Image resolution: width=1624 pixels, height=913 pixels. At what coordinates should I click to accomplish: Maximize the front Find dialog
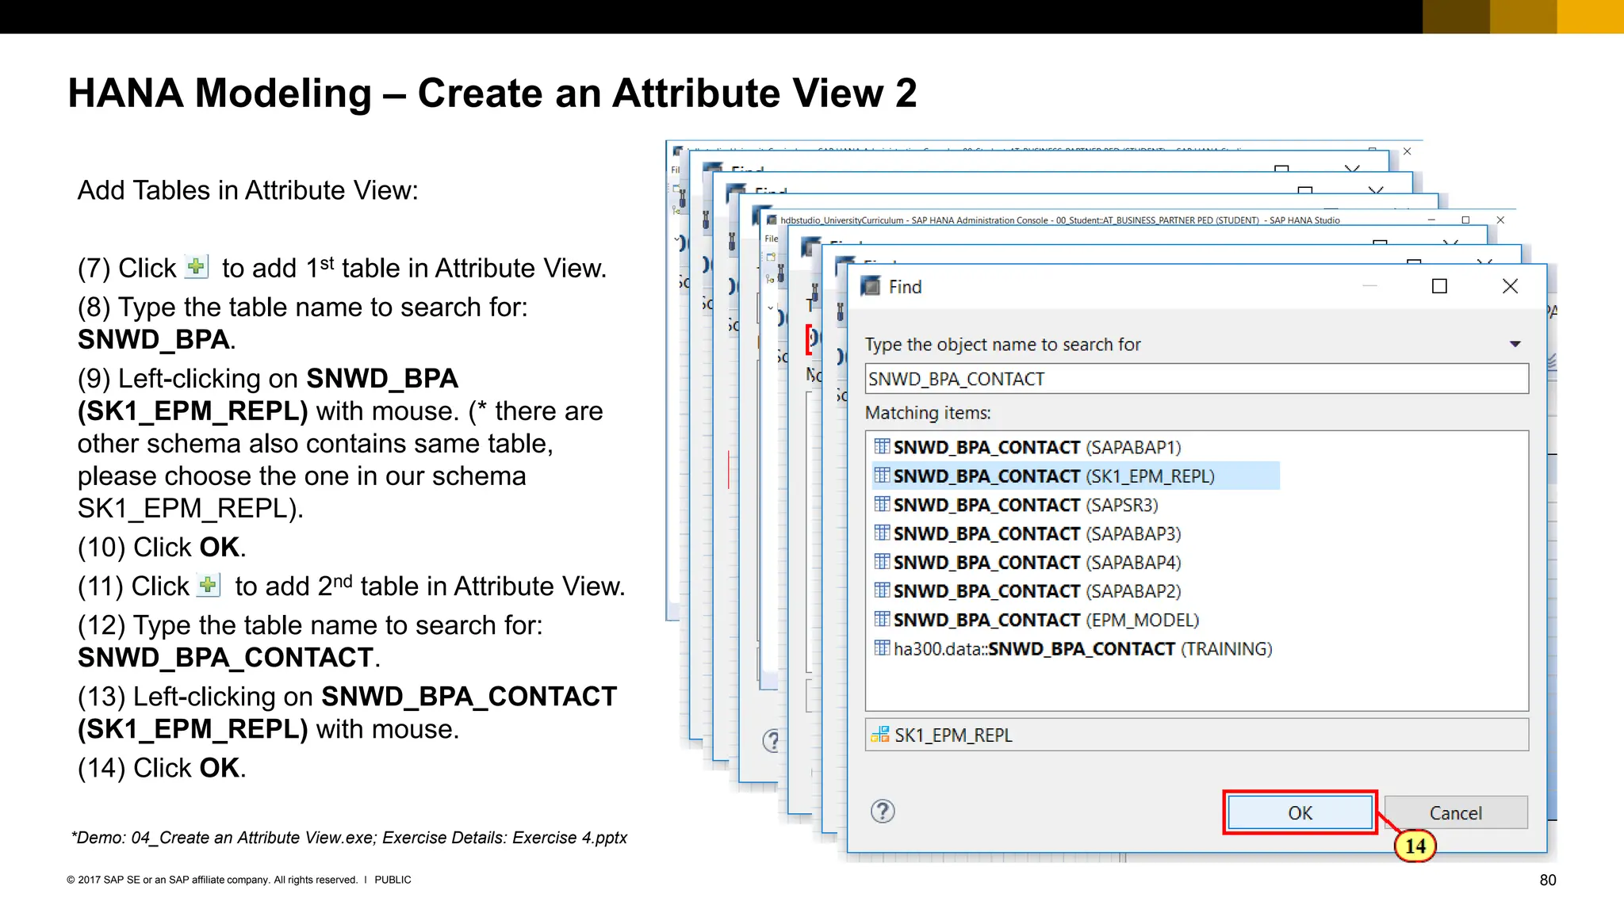(1439, 286)
